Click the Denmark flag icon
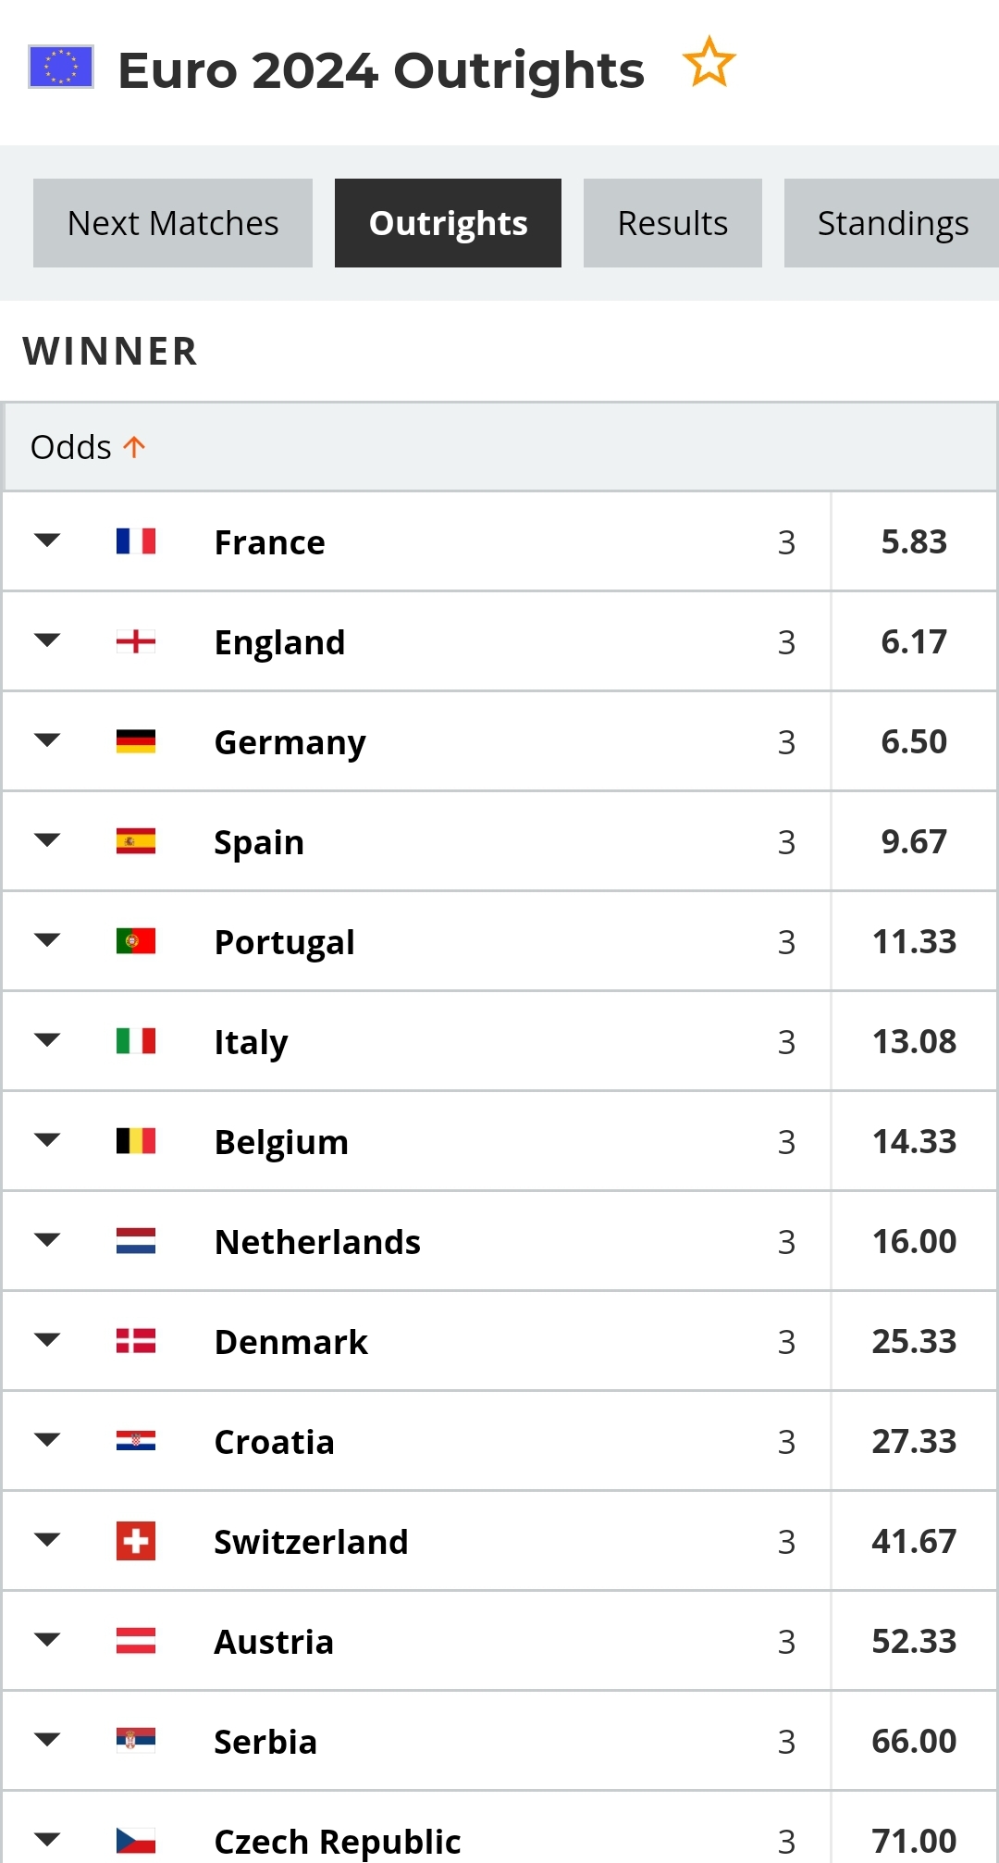 tap(136, 1341)
